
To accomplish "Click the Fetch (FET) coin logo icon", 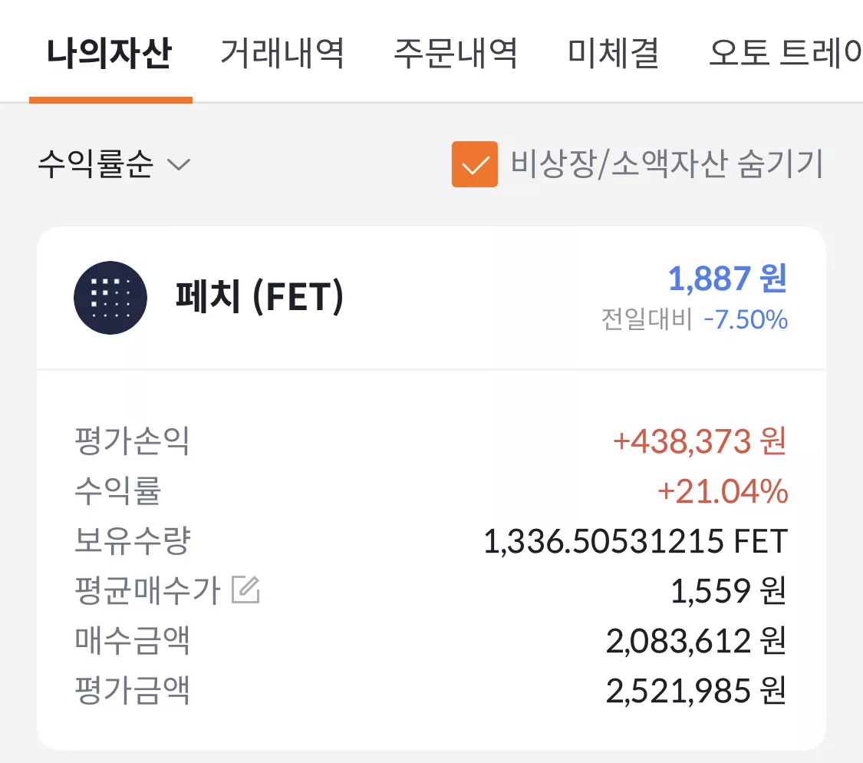I will [110, 298].
